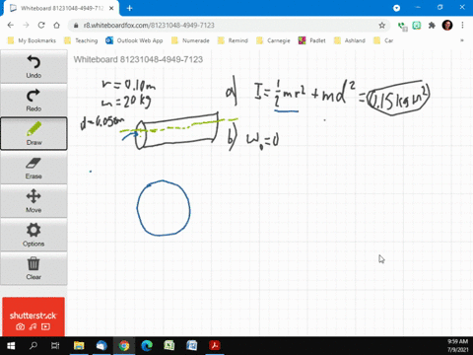Open Chrome three-dot menu
This screenshot has width=473, height=355.
click(462, 26)
